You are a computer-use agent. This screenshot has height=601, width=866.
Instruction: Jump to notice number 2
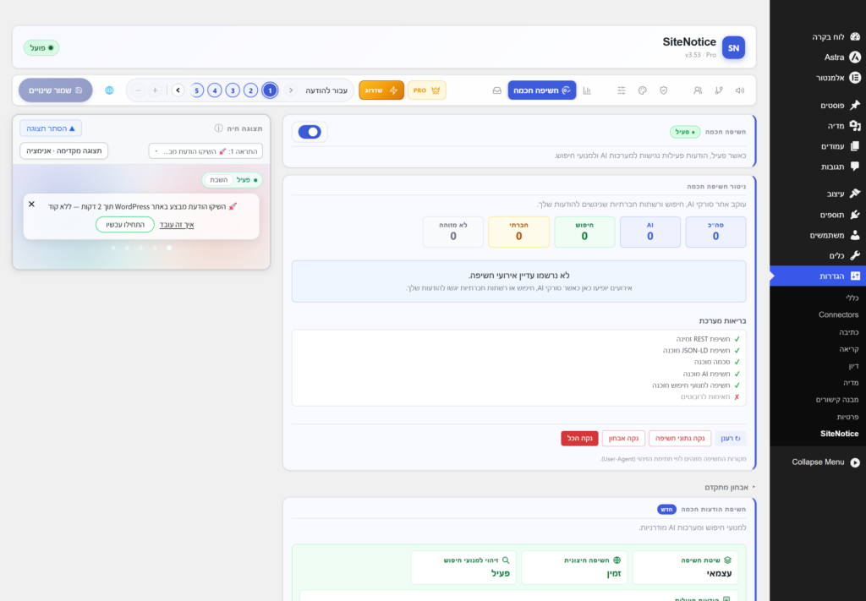[x=250, y=90]
